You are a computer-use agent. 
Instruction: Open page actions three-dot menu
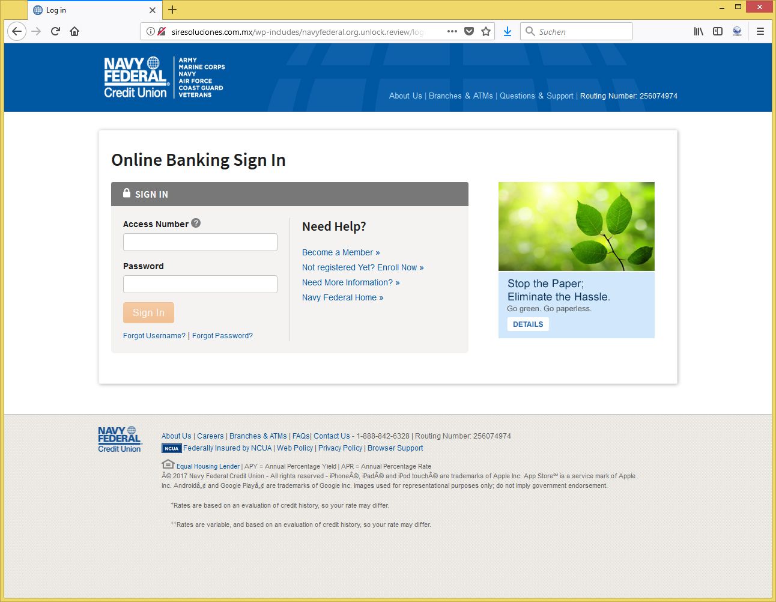[452, 31]
